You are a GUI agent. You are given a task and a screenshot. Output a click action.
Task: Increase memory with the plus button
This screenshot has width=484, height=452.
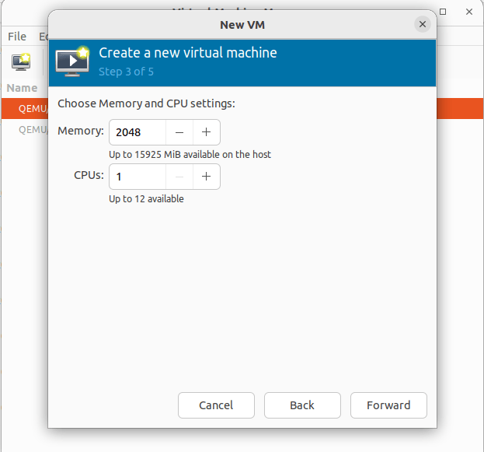pyautogui.click(x=207, y=132)
